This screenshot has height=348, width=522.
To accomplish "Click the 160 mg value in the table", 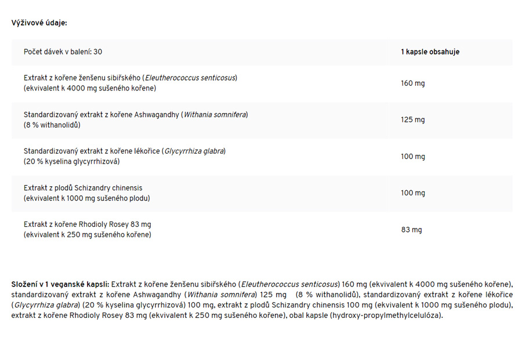I will [412, 84].
